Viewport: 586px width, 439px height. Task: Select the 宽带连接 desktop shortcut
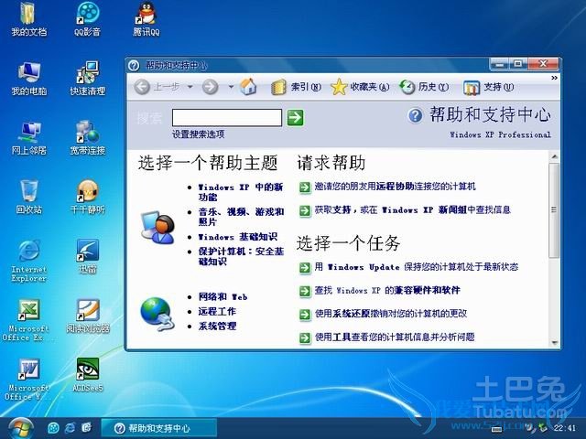pos(88,138)
